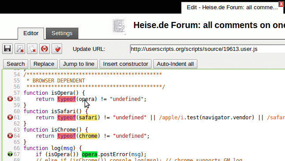Close the editor with the red X
This screenshot has height=161, width=285.
281,4
